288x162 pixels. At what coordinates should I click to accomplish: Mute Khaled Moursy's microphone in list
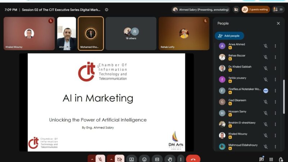pyautogui.click(x=266, y=136)
